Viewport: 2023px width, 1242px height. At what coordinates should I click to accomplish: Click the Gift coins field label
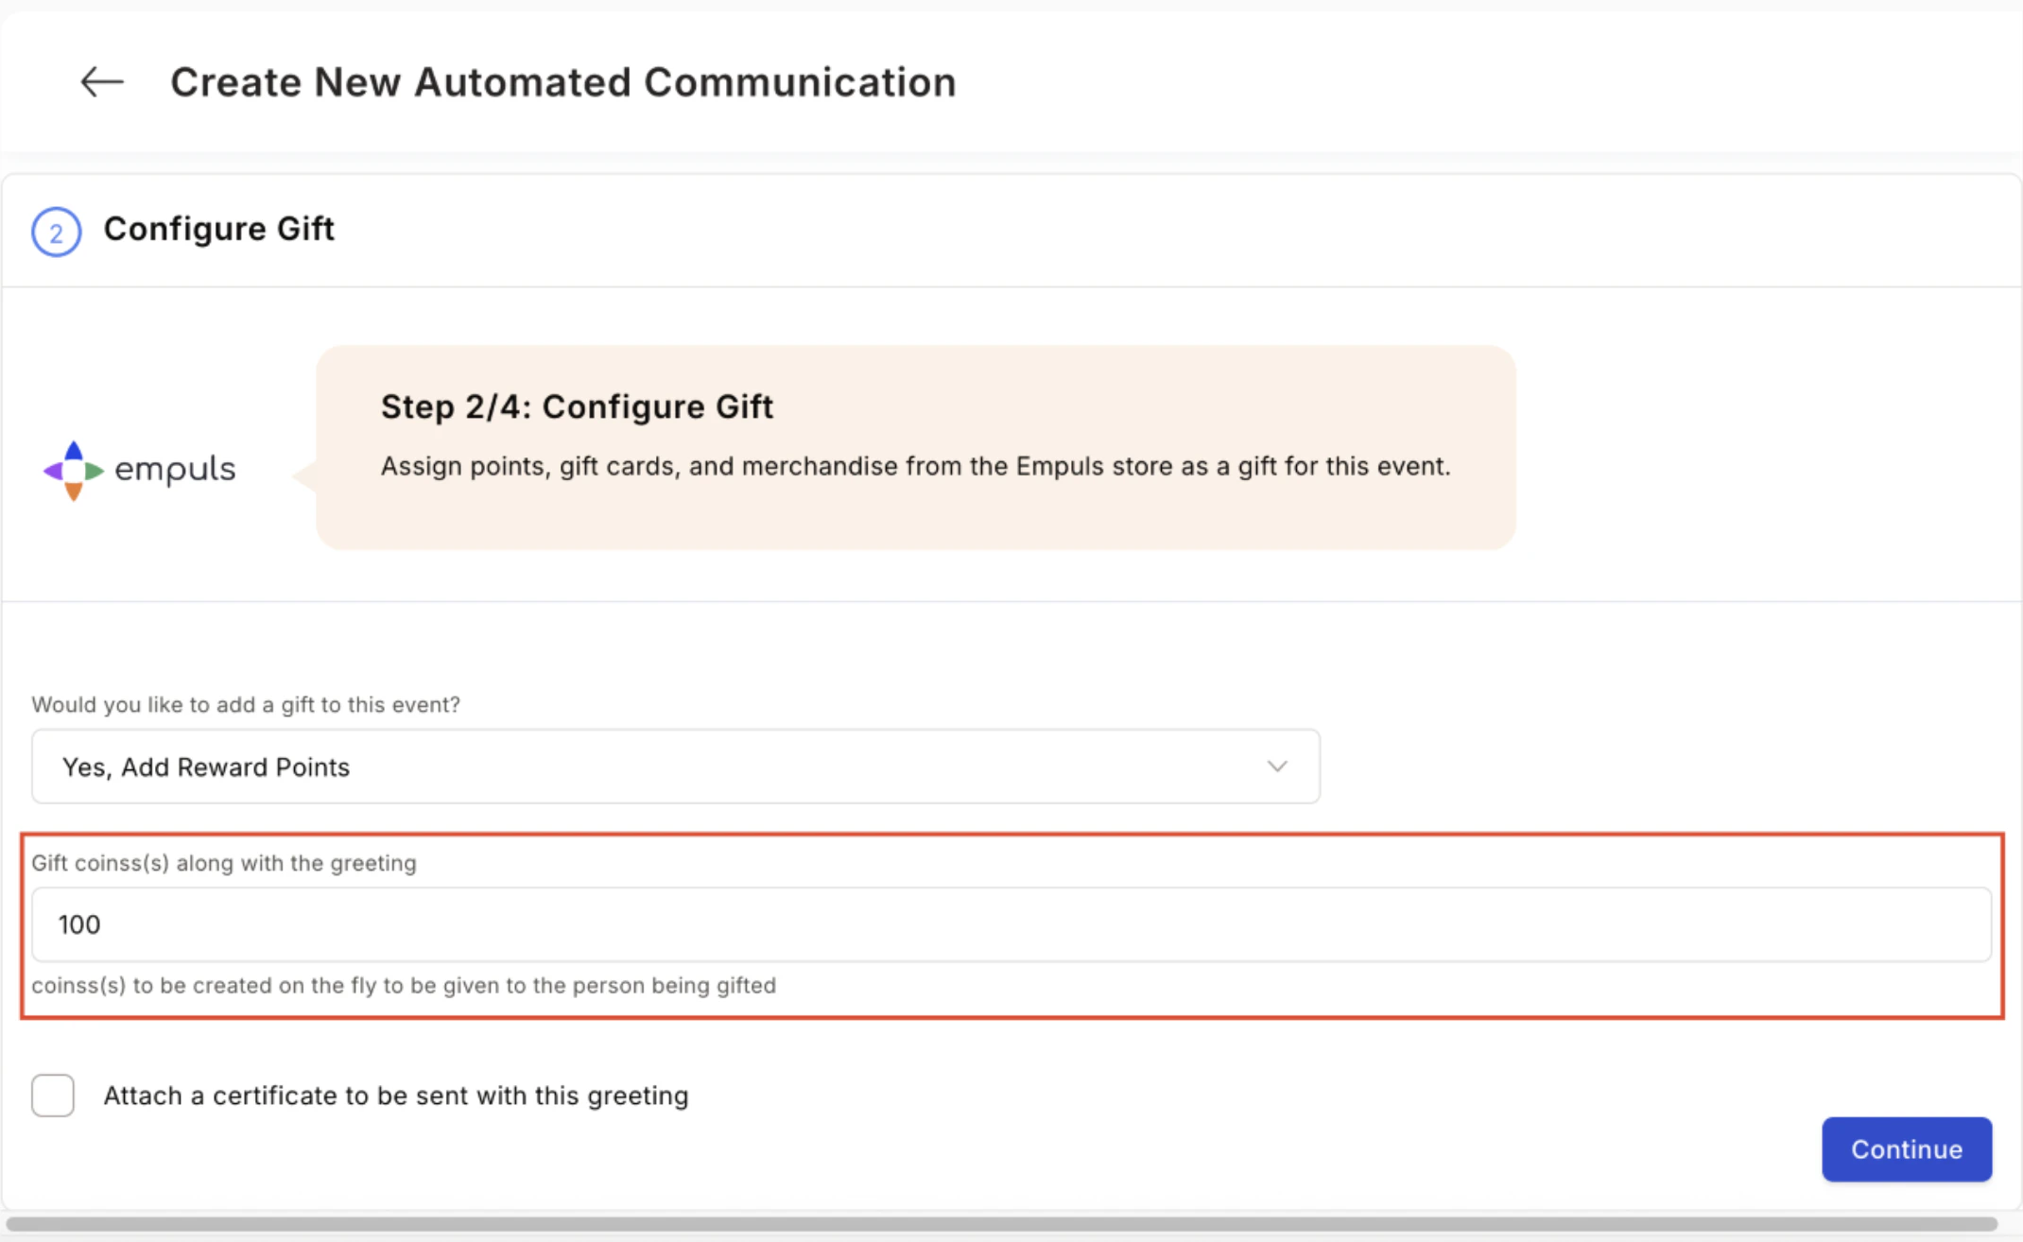click(x=224, y=863)
